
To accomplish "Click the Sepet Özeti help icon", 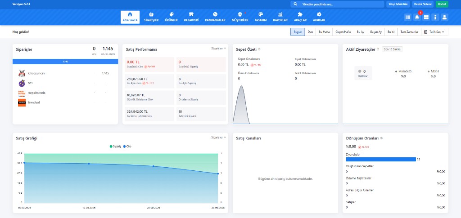I will 259,49.
